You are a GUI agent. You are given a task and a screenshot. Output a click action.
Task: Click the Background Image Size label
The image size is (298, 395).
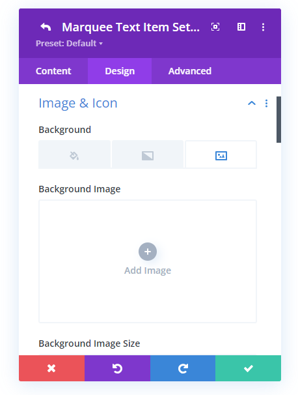tap(89, 344)
